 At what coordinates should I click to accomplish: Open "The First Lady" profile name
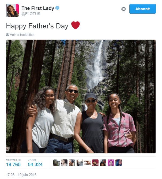click(38, 8)
